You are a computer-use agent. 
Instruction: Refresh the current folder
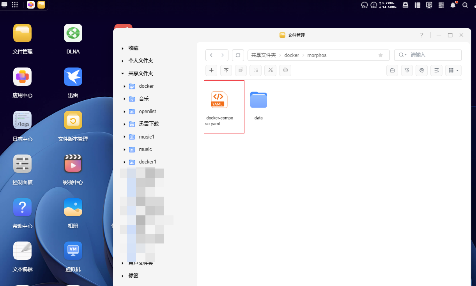[238, 55]
